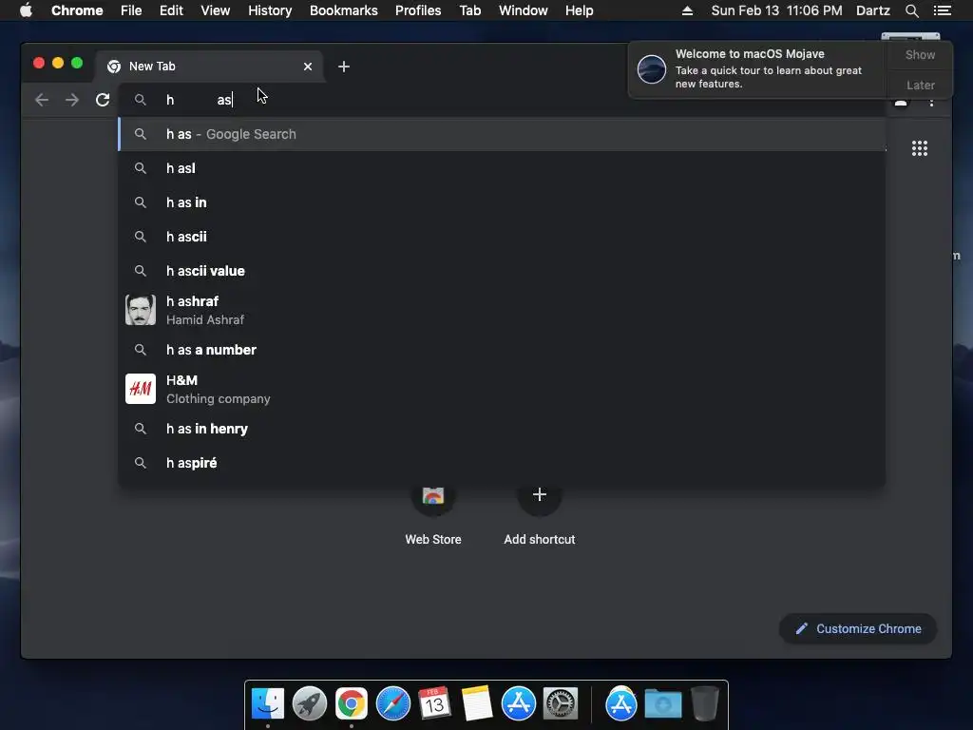Image resolution: width=973 pixels, height=730 pixels.
Task: Go back with the back arrow
Action: tap(42, 100)
